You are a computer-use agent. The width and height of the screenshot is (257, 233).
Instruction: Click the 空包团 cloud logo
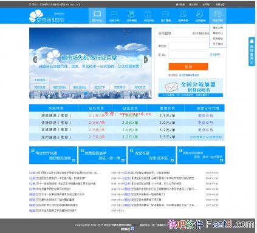pyautogui.click(x=47, y=16)
